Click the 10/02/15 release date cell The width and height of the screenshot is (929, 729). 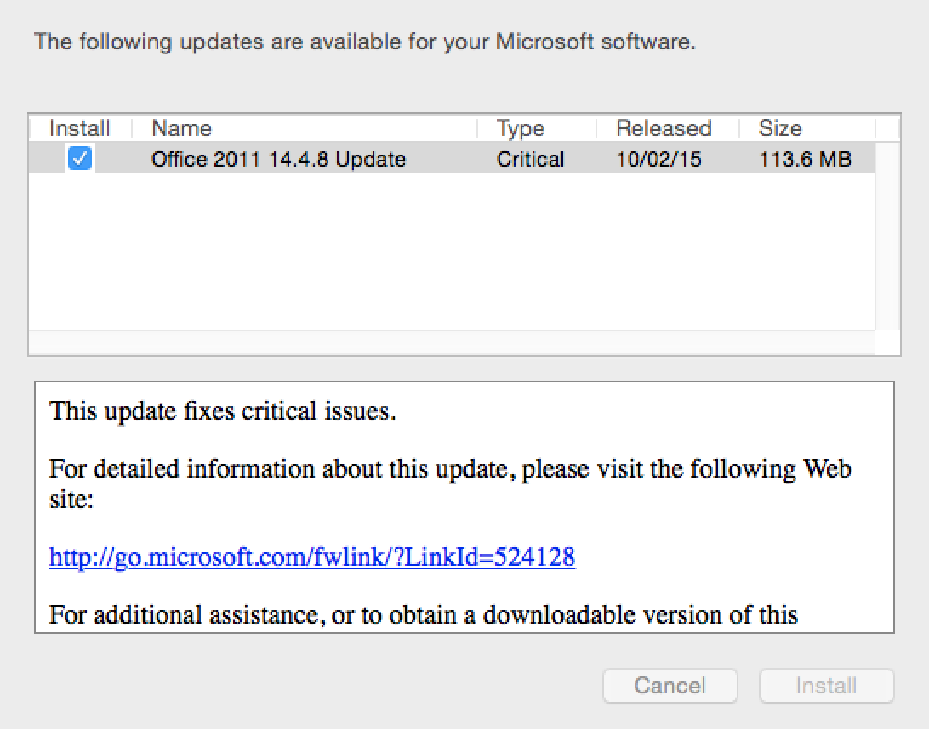pyautogui.click(x=658, y=159)
